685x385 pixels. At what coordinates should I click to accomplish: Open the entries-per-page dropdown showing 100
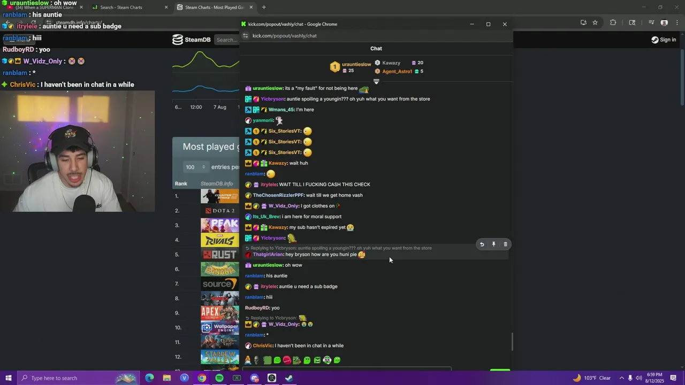[195, 167]
